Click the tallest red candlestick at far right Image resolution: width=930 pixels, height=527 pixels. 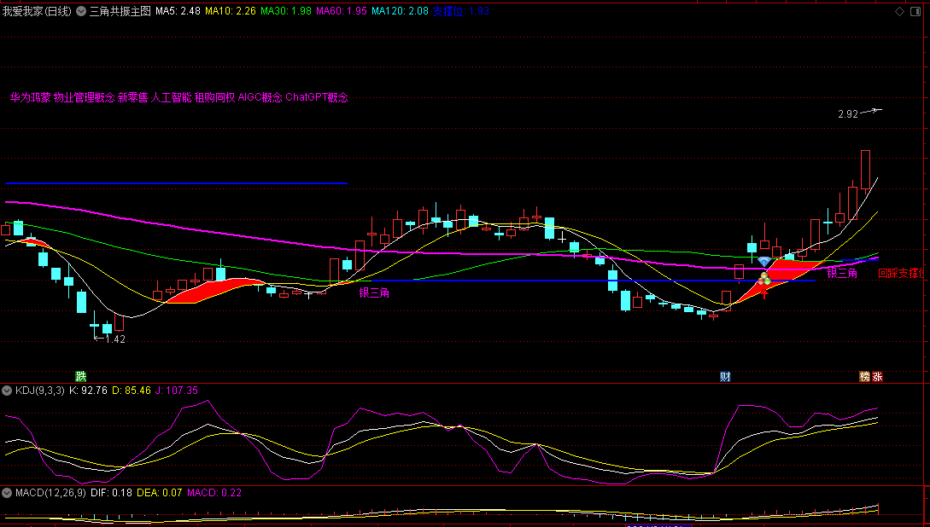865,170
